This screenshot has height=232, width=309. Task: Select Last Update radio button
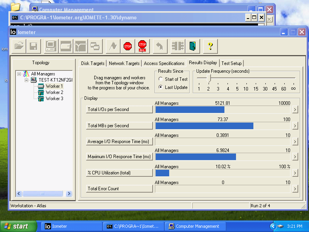[161, 87]
